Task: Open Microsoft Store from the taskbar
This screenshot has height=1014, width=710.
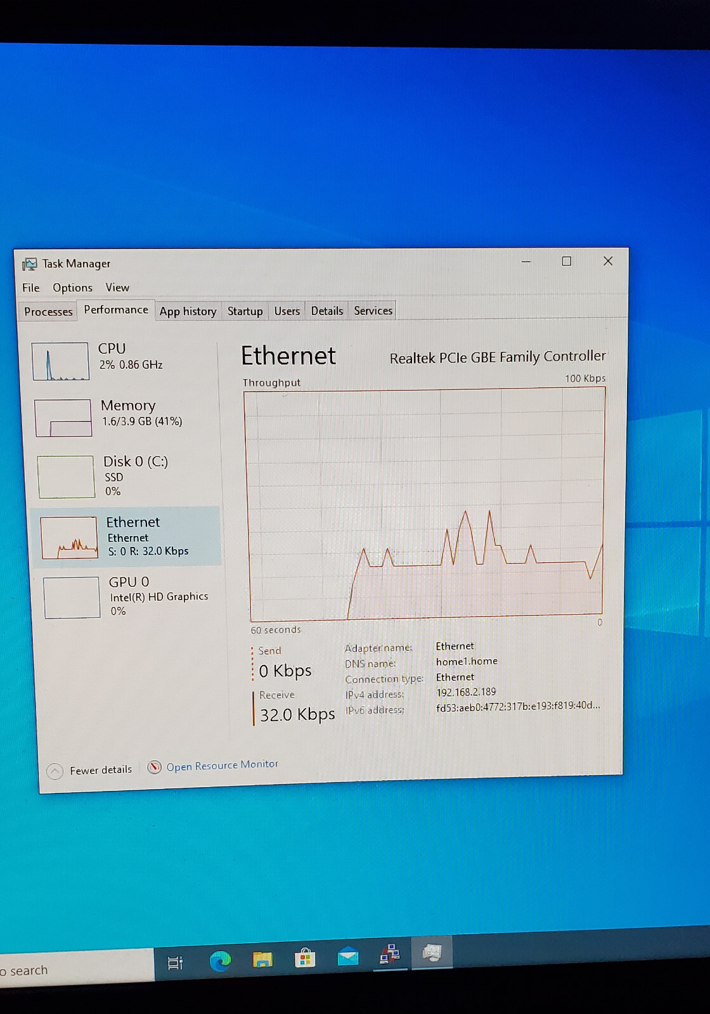Action: [x=305, y=958]
